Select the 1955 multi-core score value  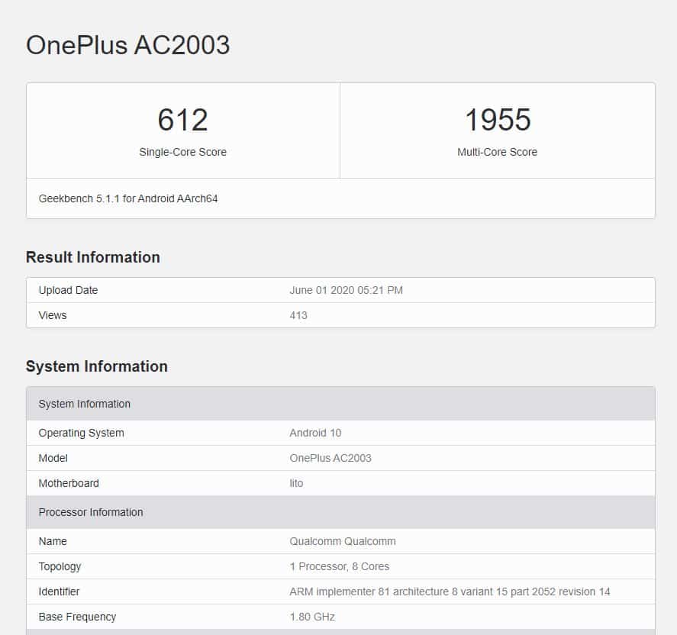(498, 120)
